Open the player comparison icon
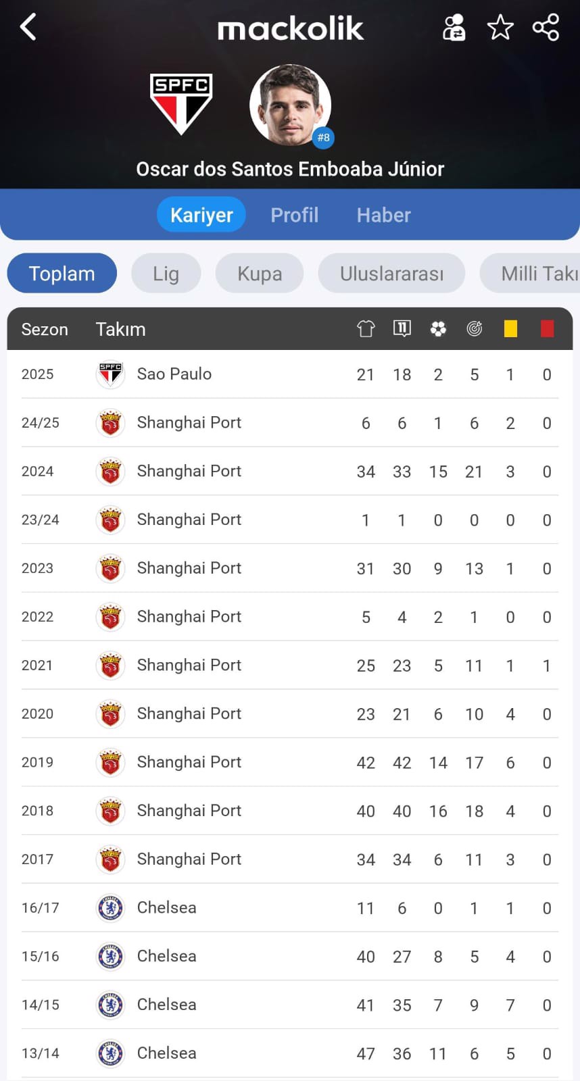Screen dimensions: 580x1081 click(454, 28)
